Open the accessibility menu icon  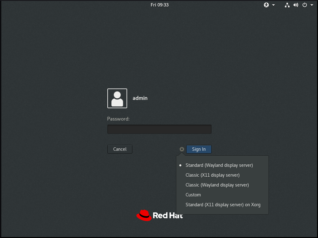pos(266,5)
